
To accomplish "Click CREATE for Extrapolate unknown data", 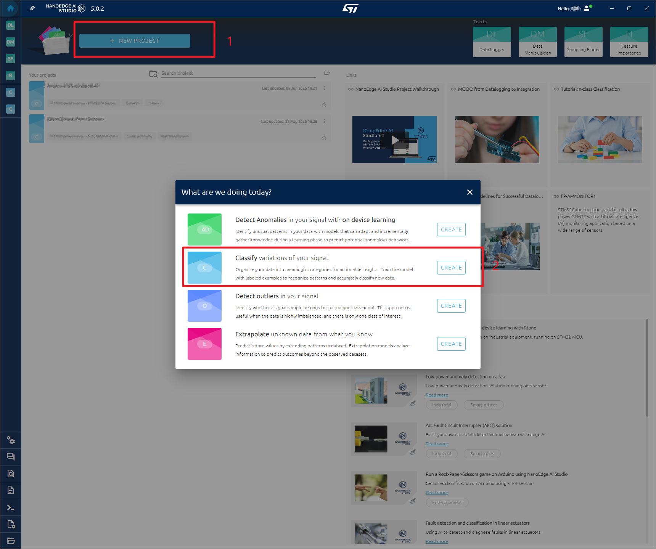I will (x=451, y=344).
